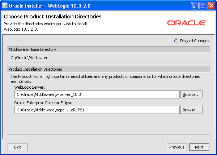Click the Product Installation Directories header
The height and width of the screenshot is (155, 217).
coord(109,69)
